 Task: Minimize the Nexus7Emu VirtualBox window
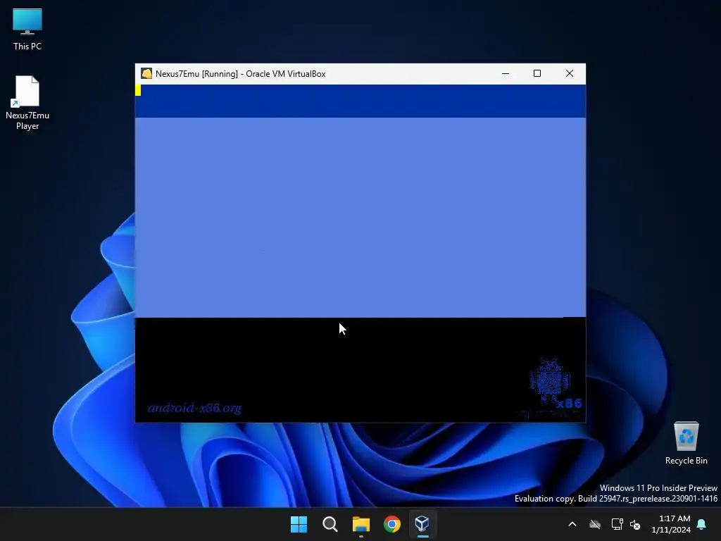506,73
